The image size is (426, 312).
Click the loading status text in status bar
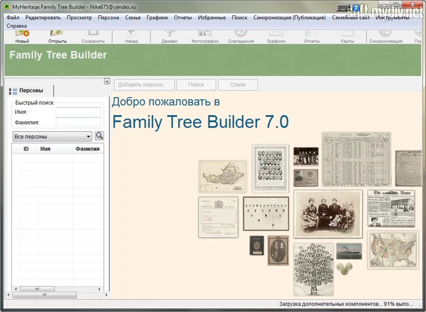click(346, 304)
